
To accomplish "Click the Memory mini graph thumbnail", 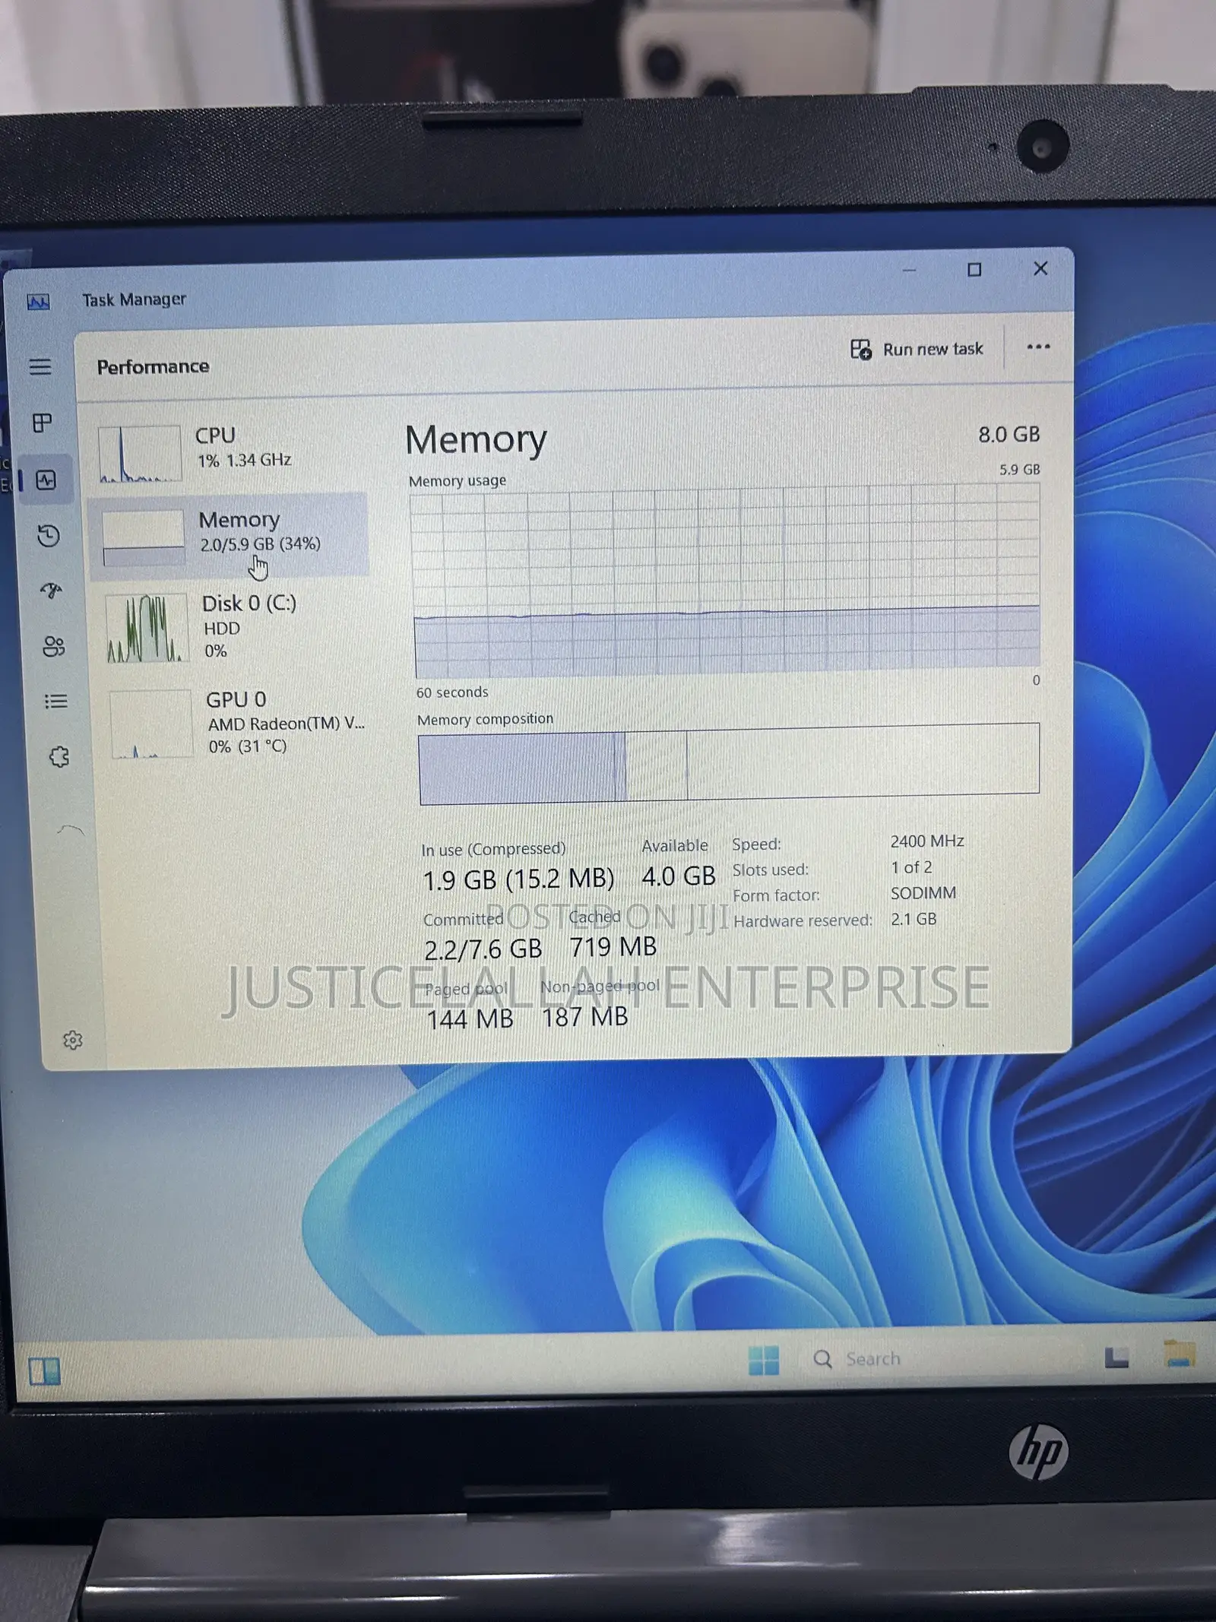I will (144, 537).
